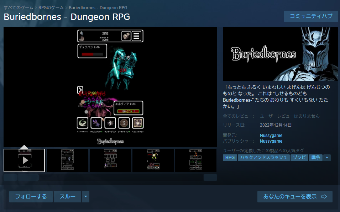340x212 pixels.
Task: Click the hamburger menu icon in the game video
Action: (136, 36)
